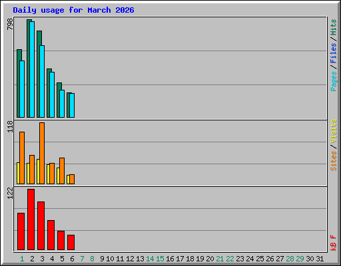Screen dimensions: 341x266
Task: Click day 30 on the x-axis
Action: pos(310,259)
